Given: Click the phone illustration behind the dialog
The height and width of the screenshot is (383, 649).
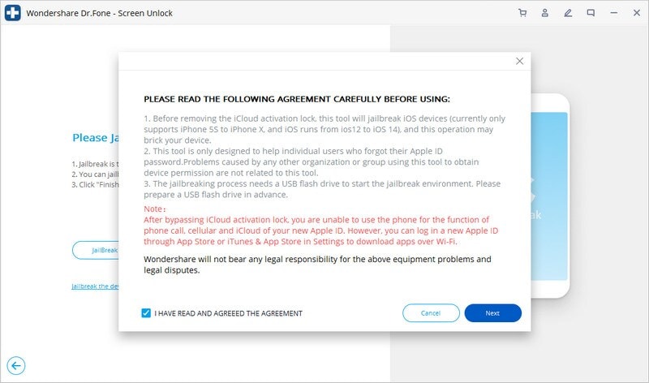Looking at the screenshot, I should click(550, 196).
